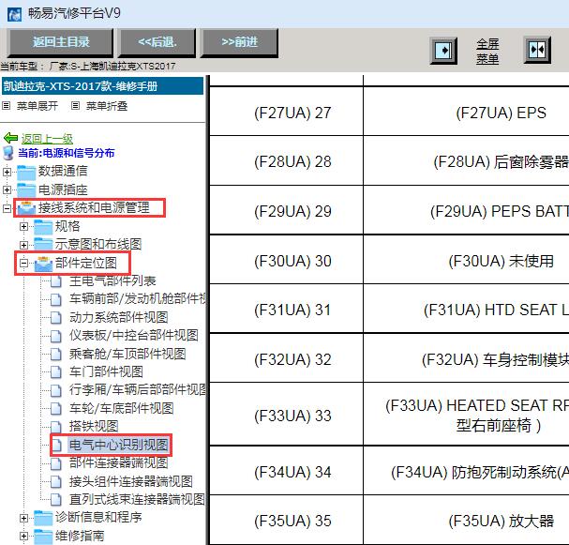Open the 主电气部件列表 document
This screenshot has width=569, height=545.
click(x=112, y=280)
